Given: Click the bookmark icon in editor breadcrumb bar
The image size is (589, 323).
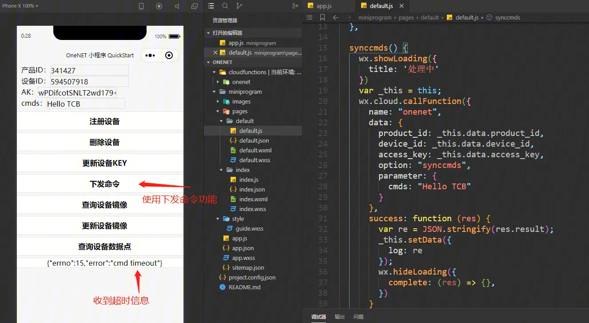Looking at the screenshot, I should tap(322, 18).
